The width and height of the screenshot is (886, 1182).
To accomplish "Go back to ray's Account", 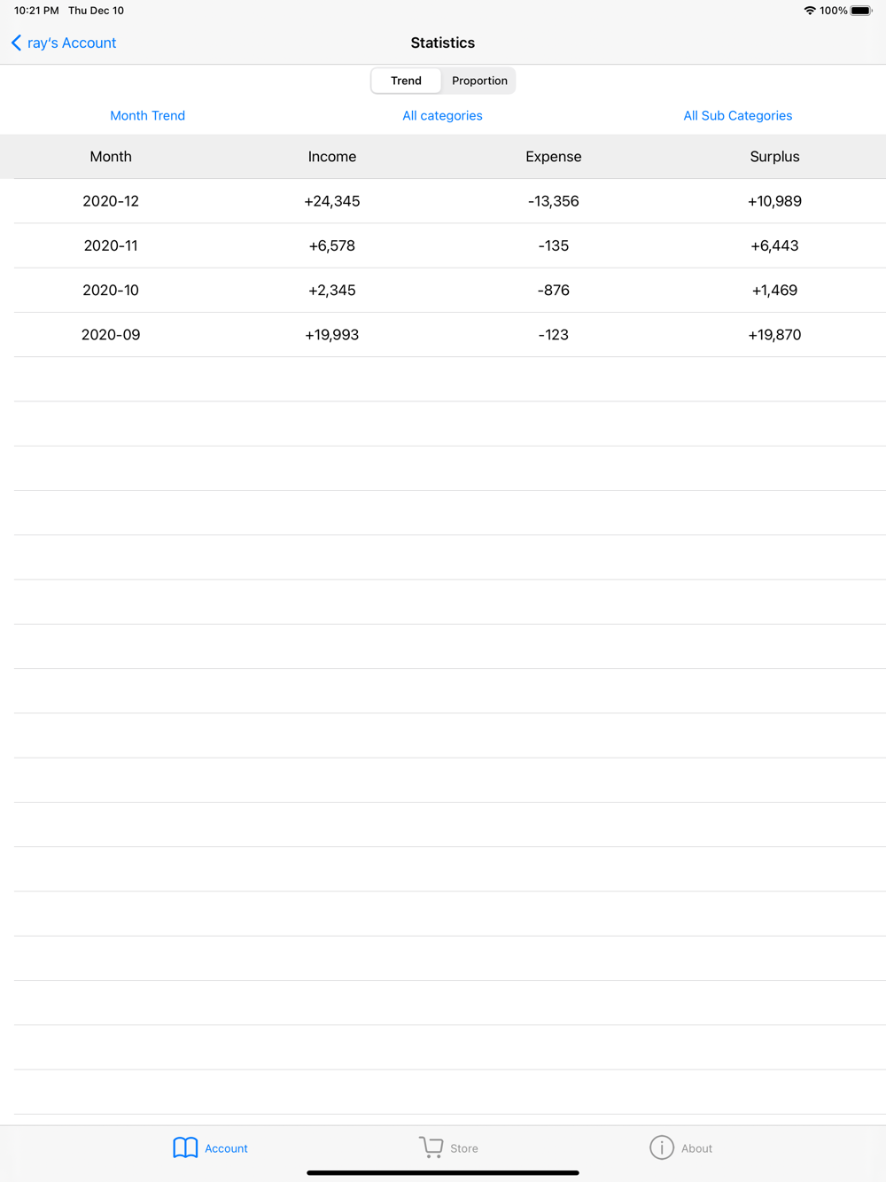I will click(x=71, y=43).
